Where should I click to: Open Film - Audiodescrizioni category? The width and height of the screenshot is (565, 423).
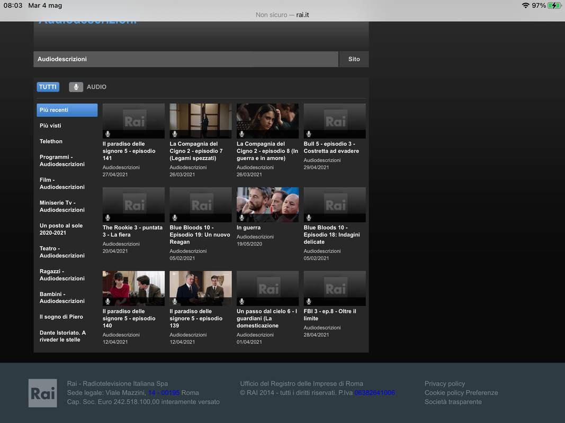point(62,183)
